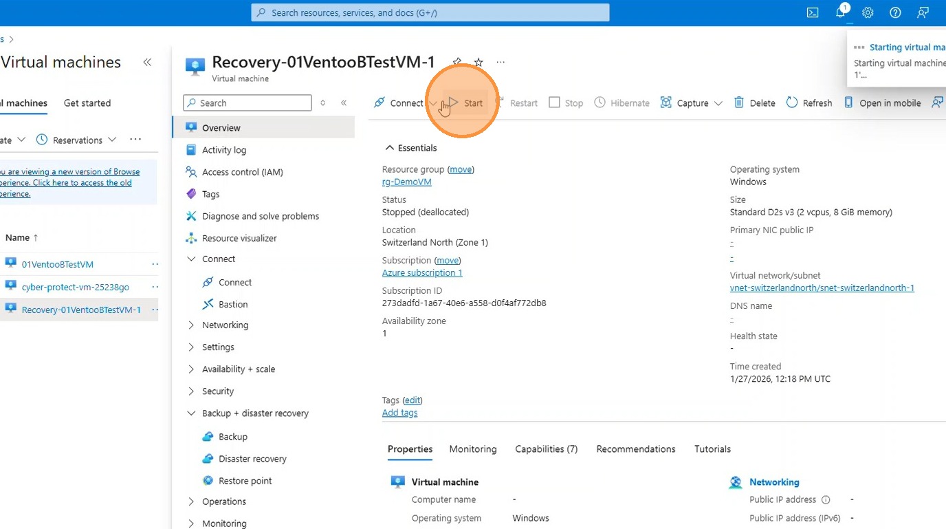Mark VM as favorite with star

point(478,62)
